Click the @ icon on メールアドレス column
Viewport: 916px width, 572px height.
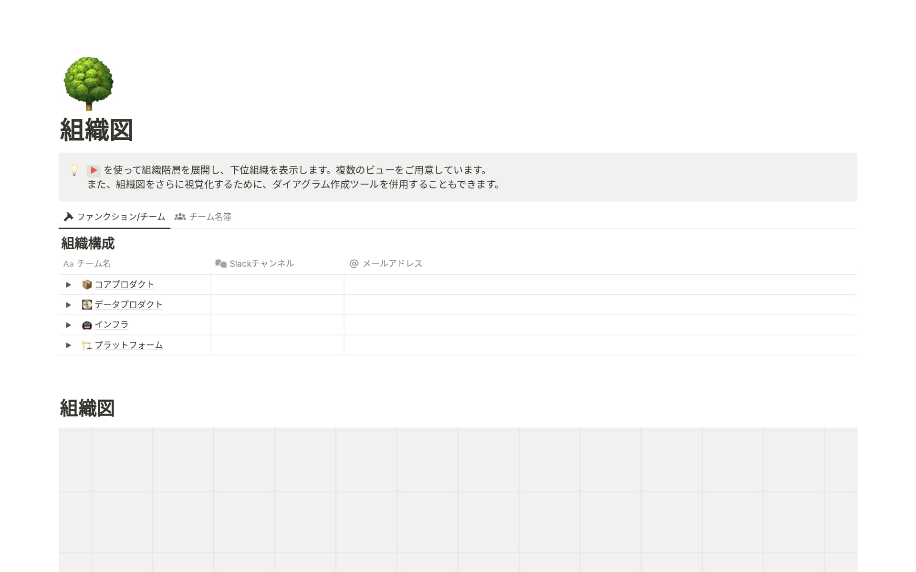[x=354, y=263]
